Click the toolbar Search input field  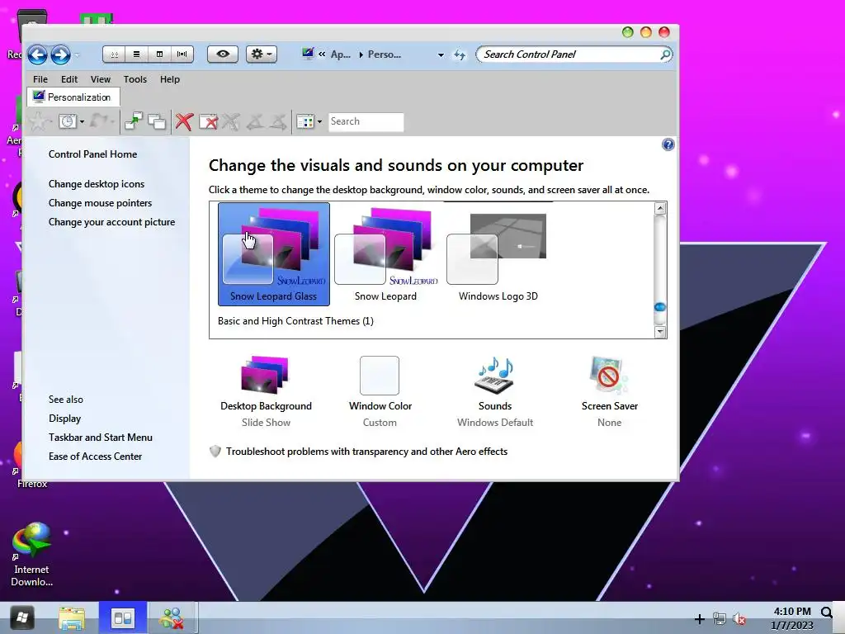366,122
